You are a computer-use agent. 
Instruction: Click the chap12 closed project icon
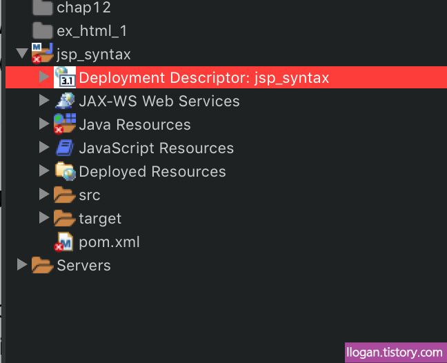coord(43,7)
